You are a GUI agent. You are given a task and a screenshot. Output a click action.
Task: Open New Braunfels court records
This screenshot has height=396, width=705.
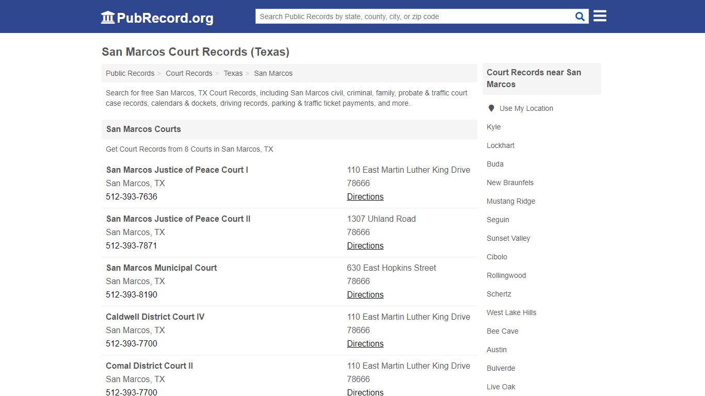pyautogui.click(x=510, y=183)
